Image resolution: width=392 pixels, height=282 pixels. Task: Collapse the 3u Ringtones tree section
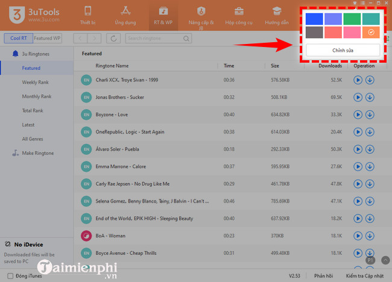tap(16, 54)
